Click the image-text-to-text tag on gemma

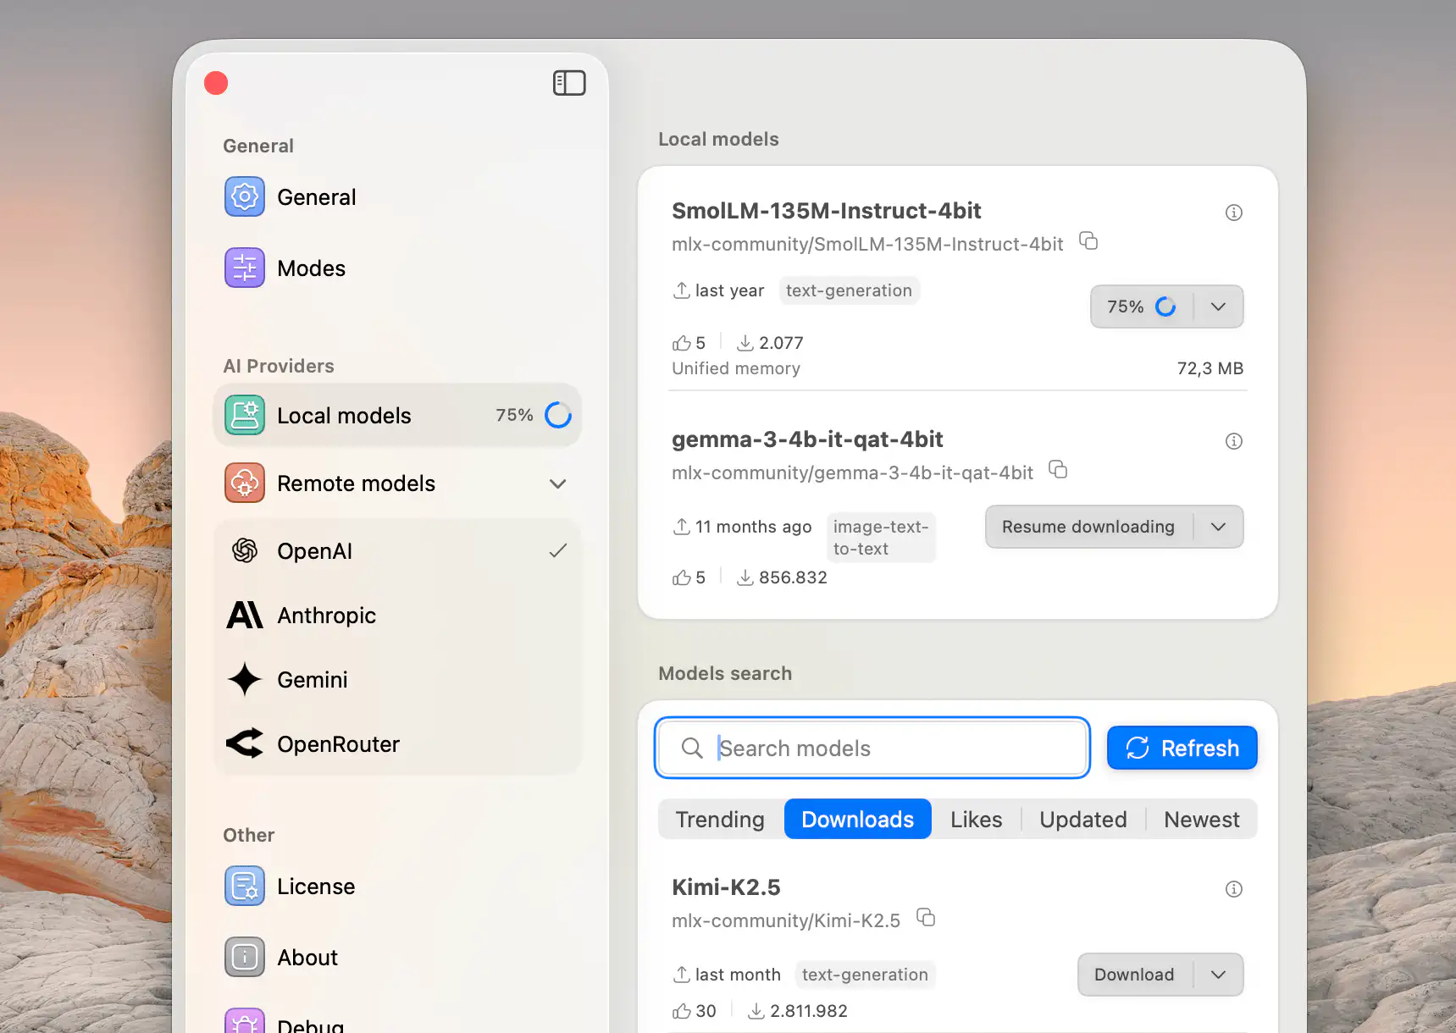[x=881, y=538]
